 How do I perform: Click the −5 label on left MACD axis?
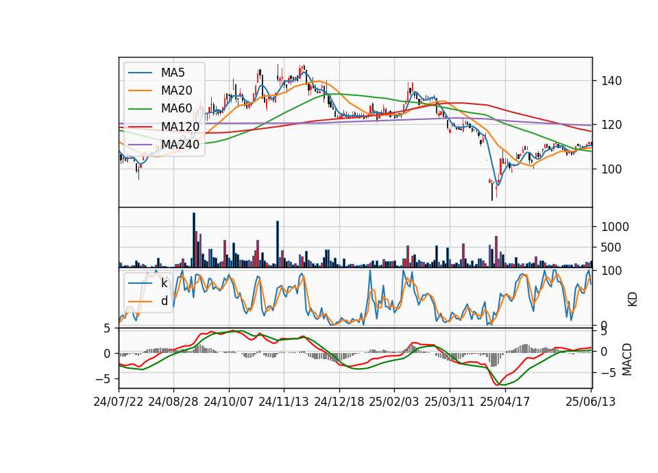[103, 379]
